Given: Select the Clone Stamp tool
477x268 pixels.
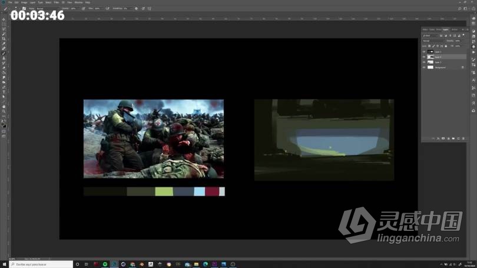Looking at the screenshot, I should click(4, 58).
